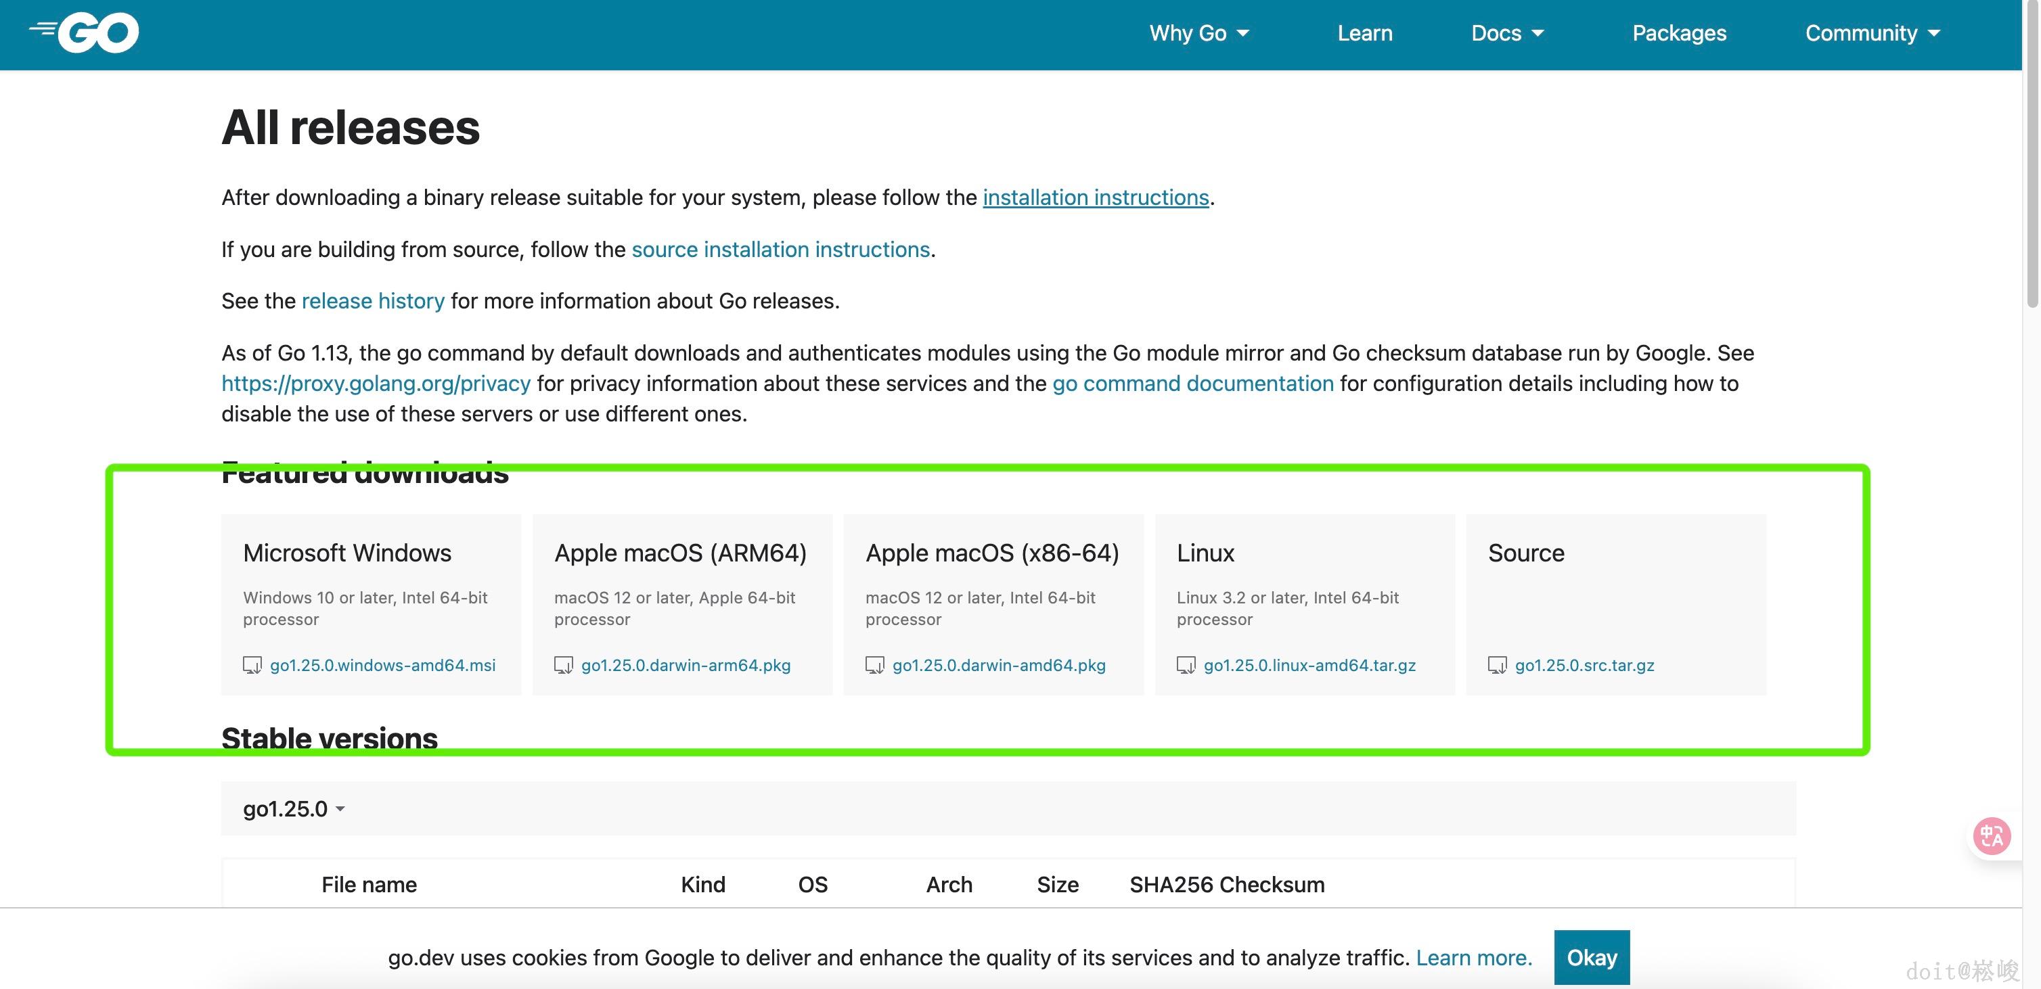The image size is (2041, 989).
Task: Open the release history link
Action: click(372, 301)
